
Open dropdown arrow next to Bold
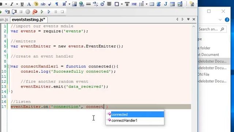click(x=6, y=4)
